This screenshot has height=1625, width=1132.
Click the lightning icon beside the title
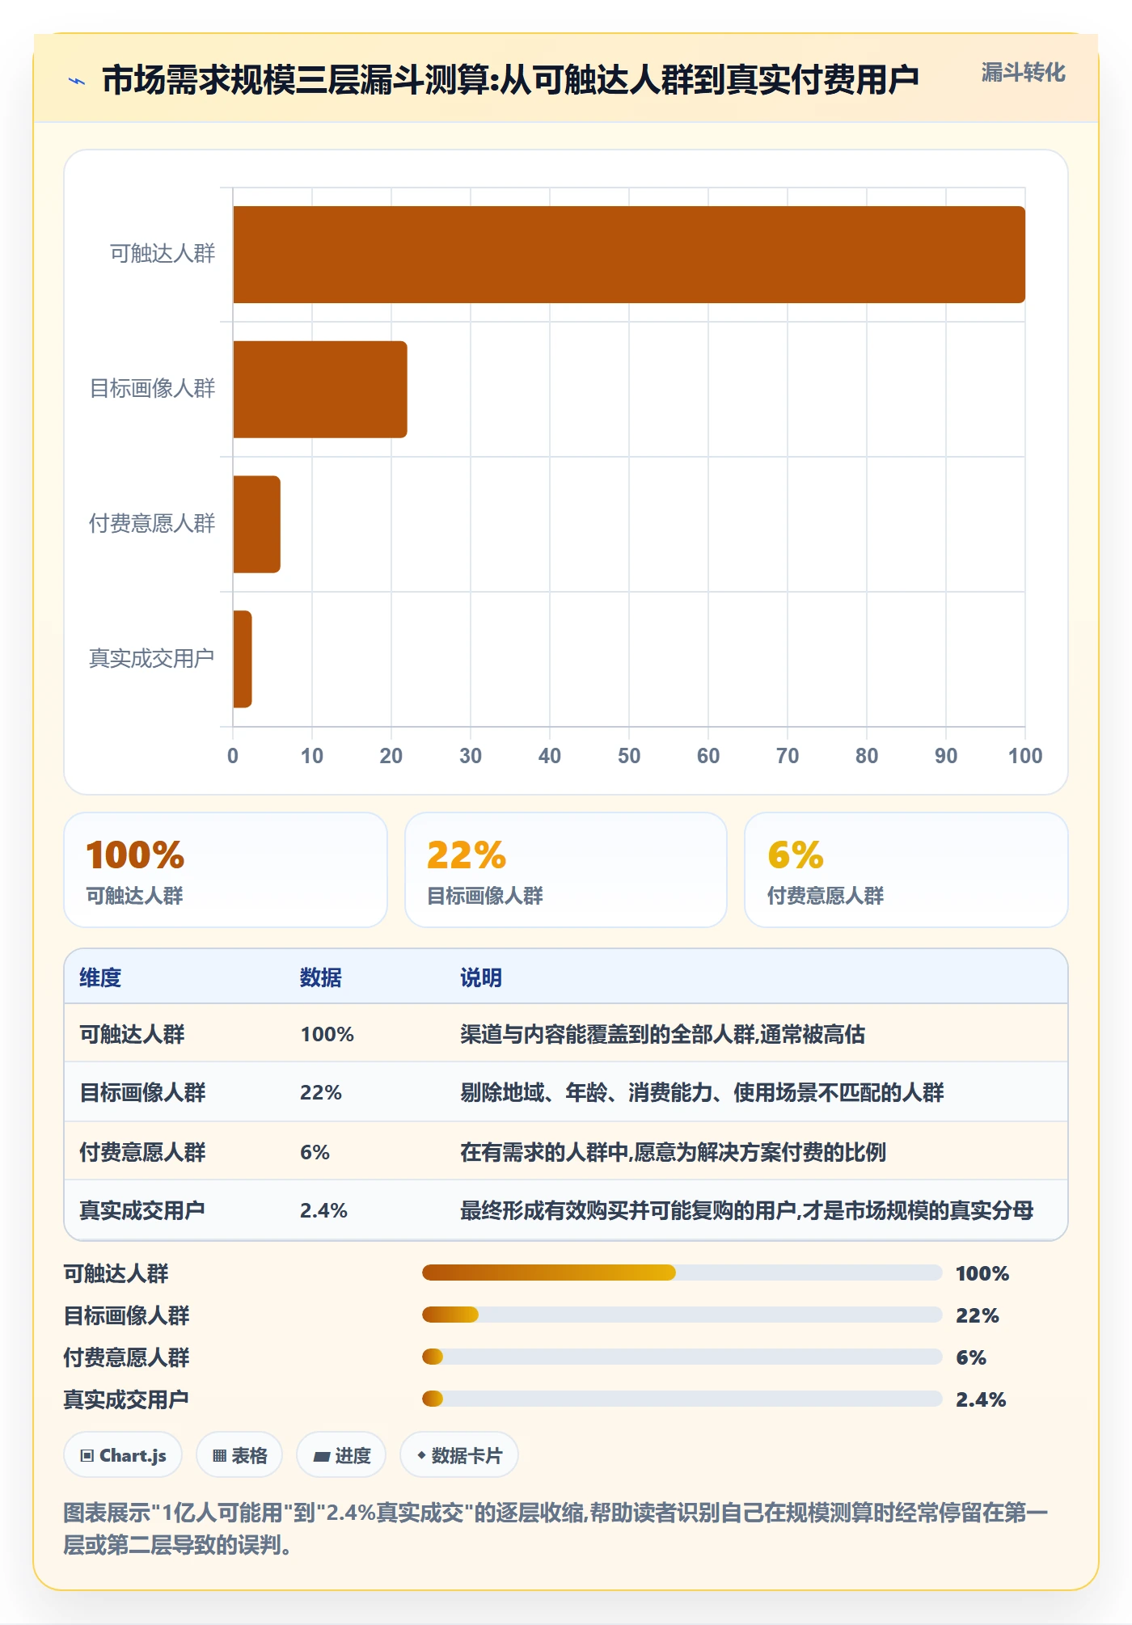pyautogui.click(x=77, y=81)
